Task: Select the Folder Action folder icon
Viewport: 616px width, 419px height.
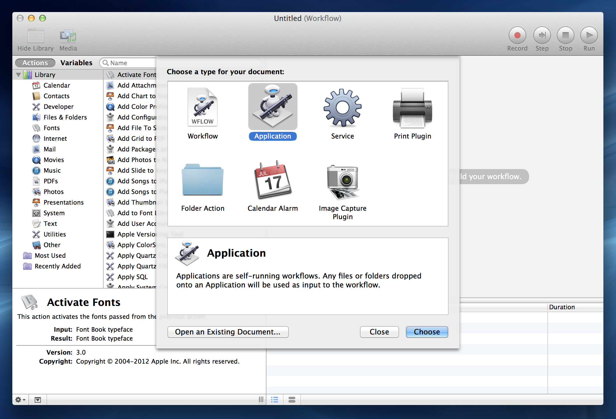Action: [203, 179]
